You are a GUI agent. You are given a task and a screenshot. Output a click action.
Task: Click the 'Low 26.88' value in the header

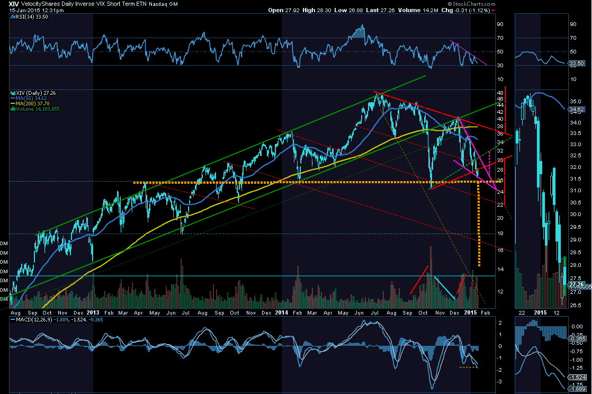coord(348,10)
